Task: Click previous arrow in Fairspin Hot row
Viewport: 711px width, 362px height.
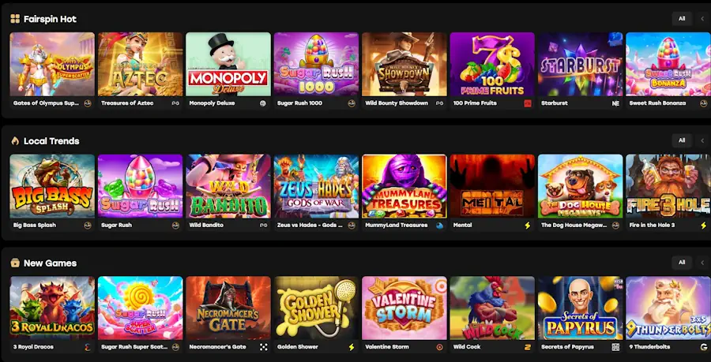Action: tap(703, 19)
